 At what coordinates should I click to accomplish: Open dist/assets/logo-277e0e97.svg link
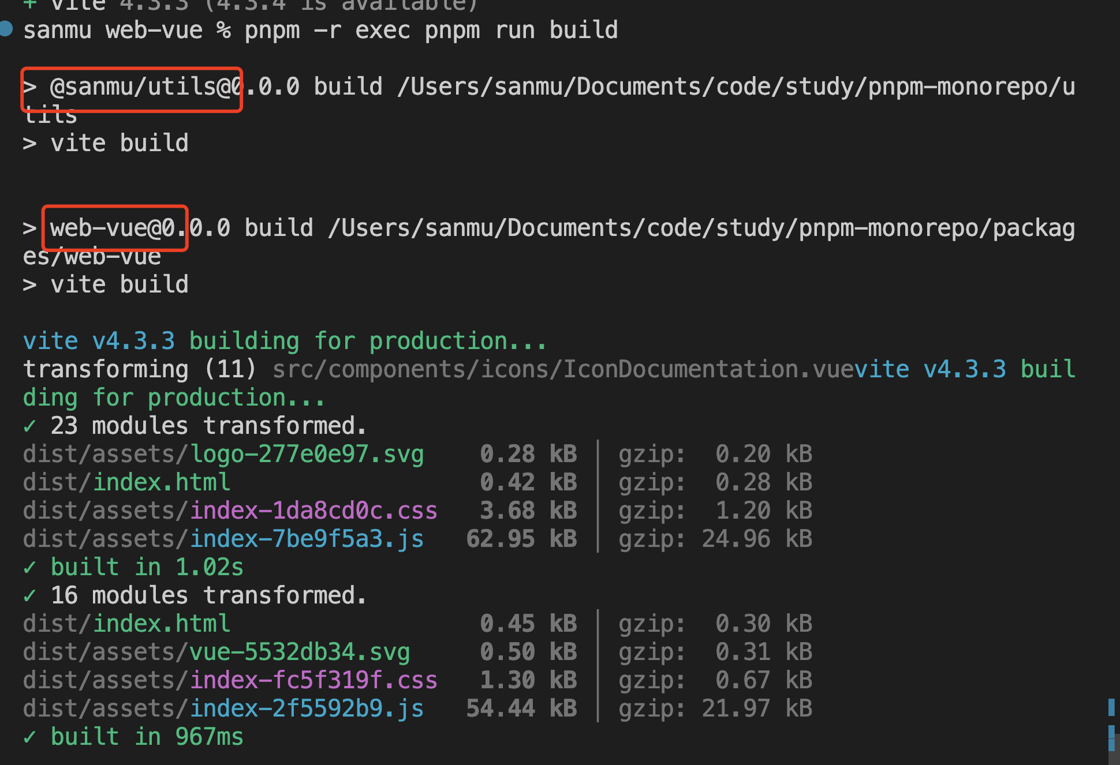click(x=223, y=455)
